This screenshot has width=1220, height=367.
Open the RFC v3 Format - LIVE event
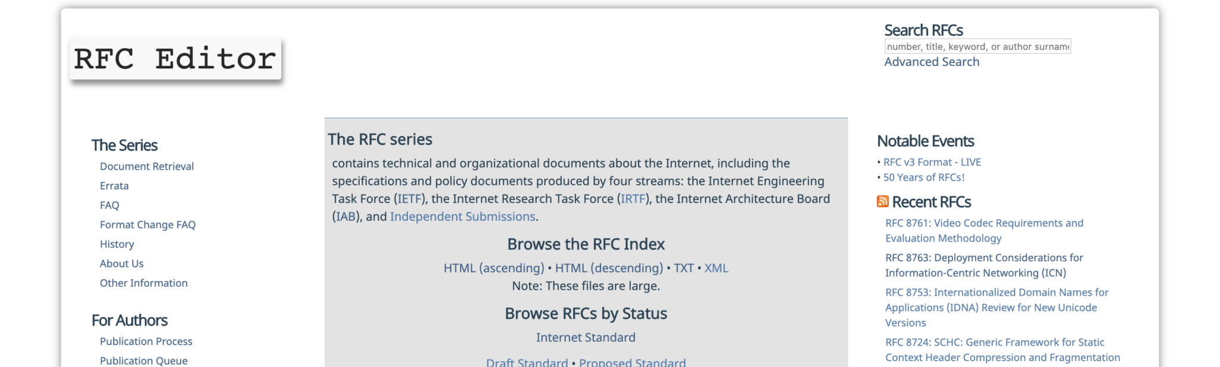[x=932, y=162]
